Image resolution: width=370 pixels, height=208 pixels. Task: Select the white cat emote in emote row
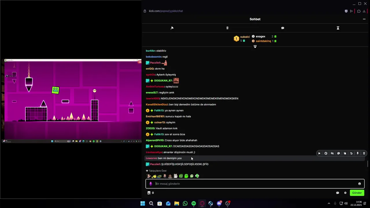pyautogui.click(x=175, y=176)
